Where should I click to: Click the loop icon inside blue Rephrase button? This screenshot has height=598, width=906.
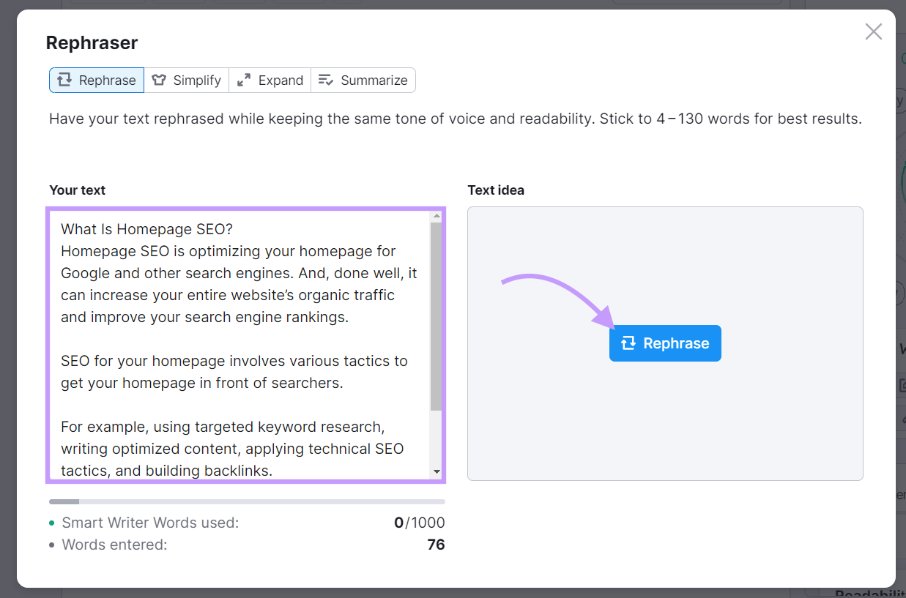(628, 343)
